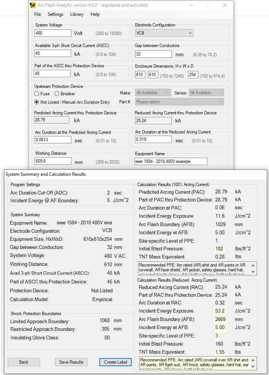Click the Arc Flash Analytic app icon
Image resolution: width=269 pixels, height=375 pixels.
pos(33,5)
